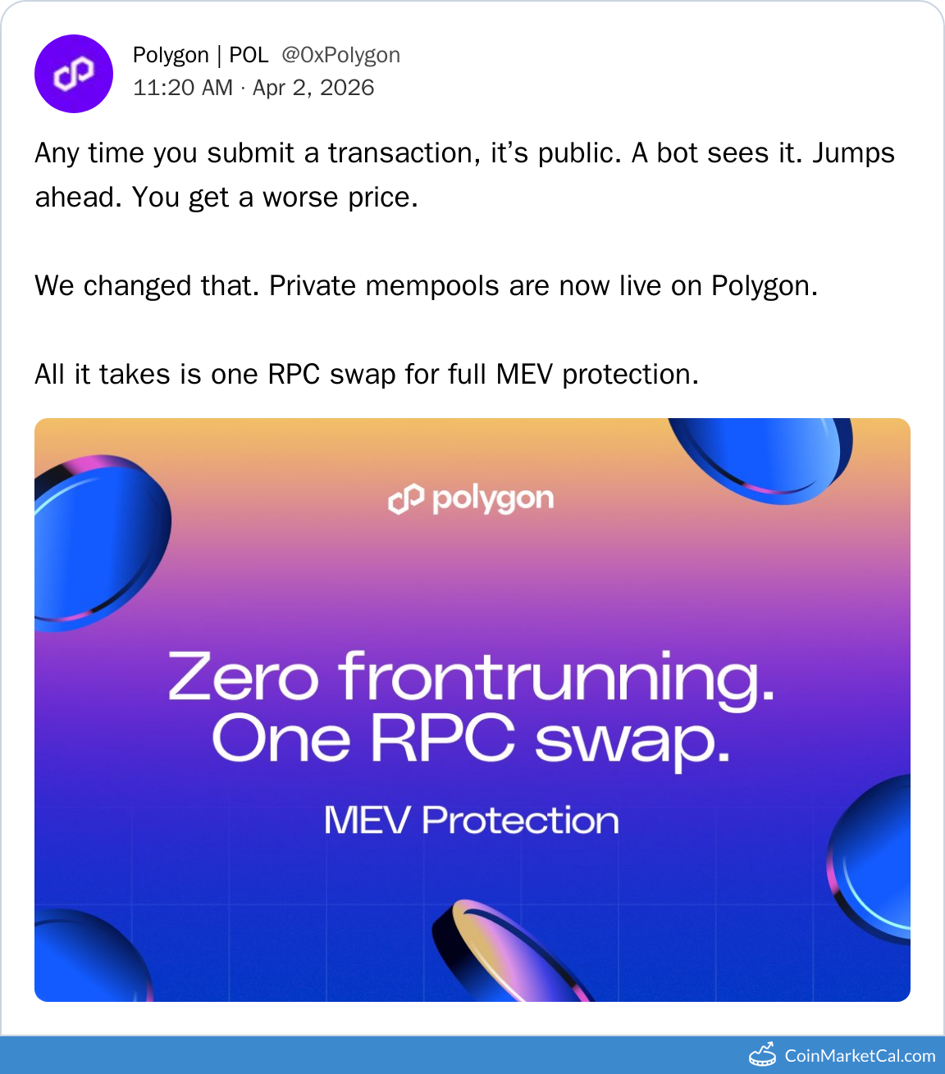945x1074 pixels.
Task: Open the 11:20 AM Apr 2, 2026 timestamp
Action: coord(253,88)
